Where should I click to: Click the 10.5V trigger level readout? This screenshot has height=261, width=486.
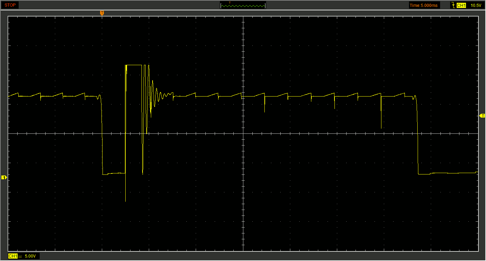476,5
